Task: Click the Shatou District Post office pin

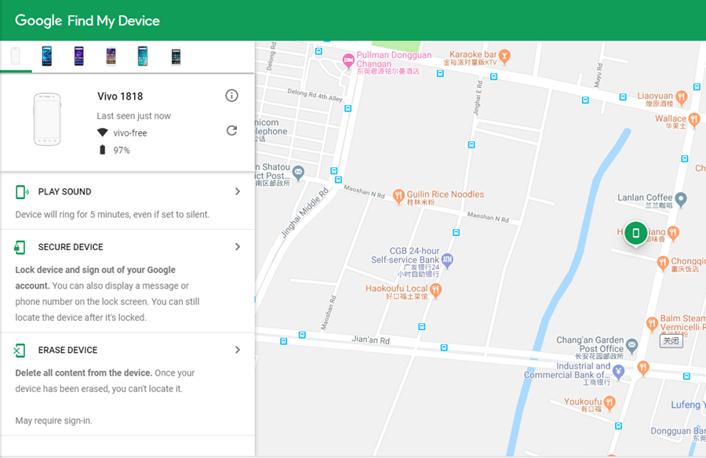Action: (298, 173)
